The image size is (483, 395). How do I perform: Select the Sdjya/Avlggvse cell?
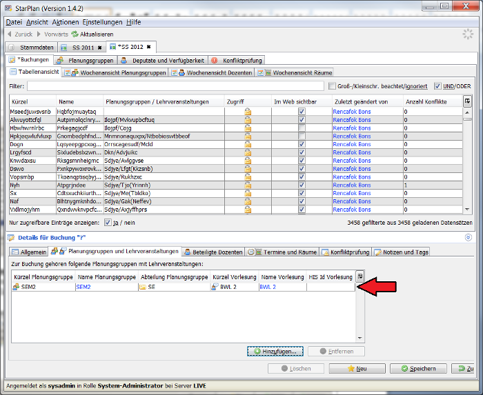coord(164,161)
